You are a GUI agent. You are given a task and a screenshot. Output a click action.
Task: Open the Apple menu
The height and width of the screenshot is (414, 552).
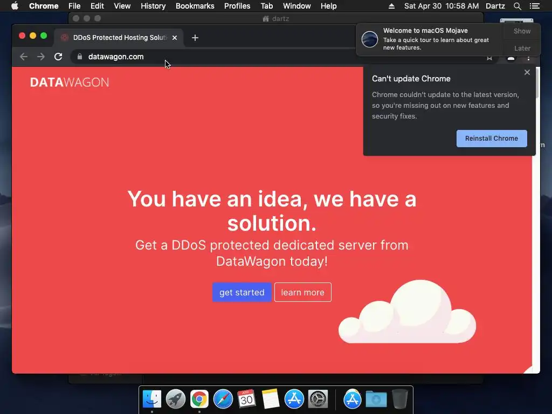click(15, 6)
